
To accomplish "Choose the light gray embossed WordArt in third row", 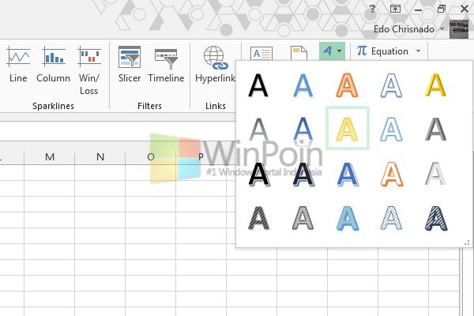I will coord(435,174).
